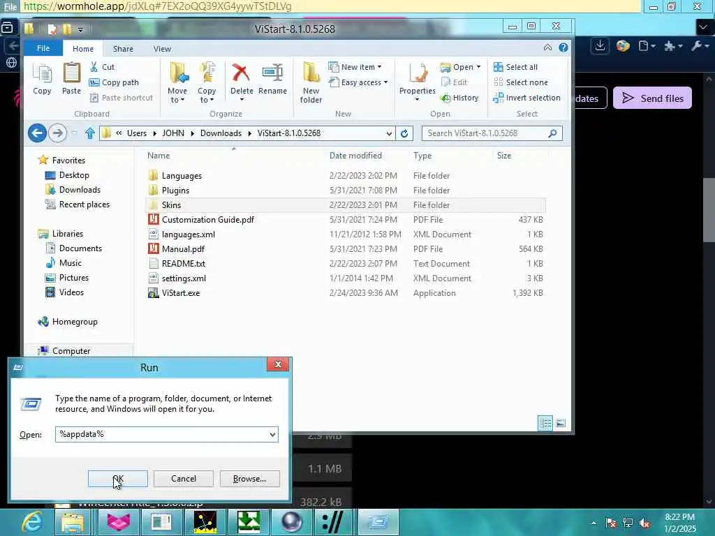Viewport: 715px width, 536px height.
Task: Click Invert selection in ribbon
Action: (x=526, y=98)
